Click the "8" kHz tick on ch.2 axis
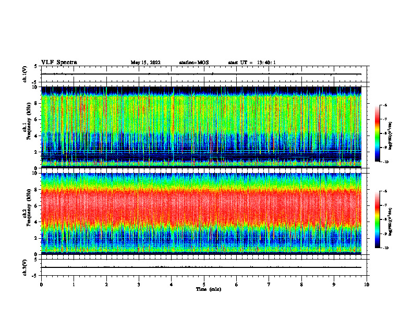 (36, 190)
